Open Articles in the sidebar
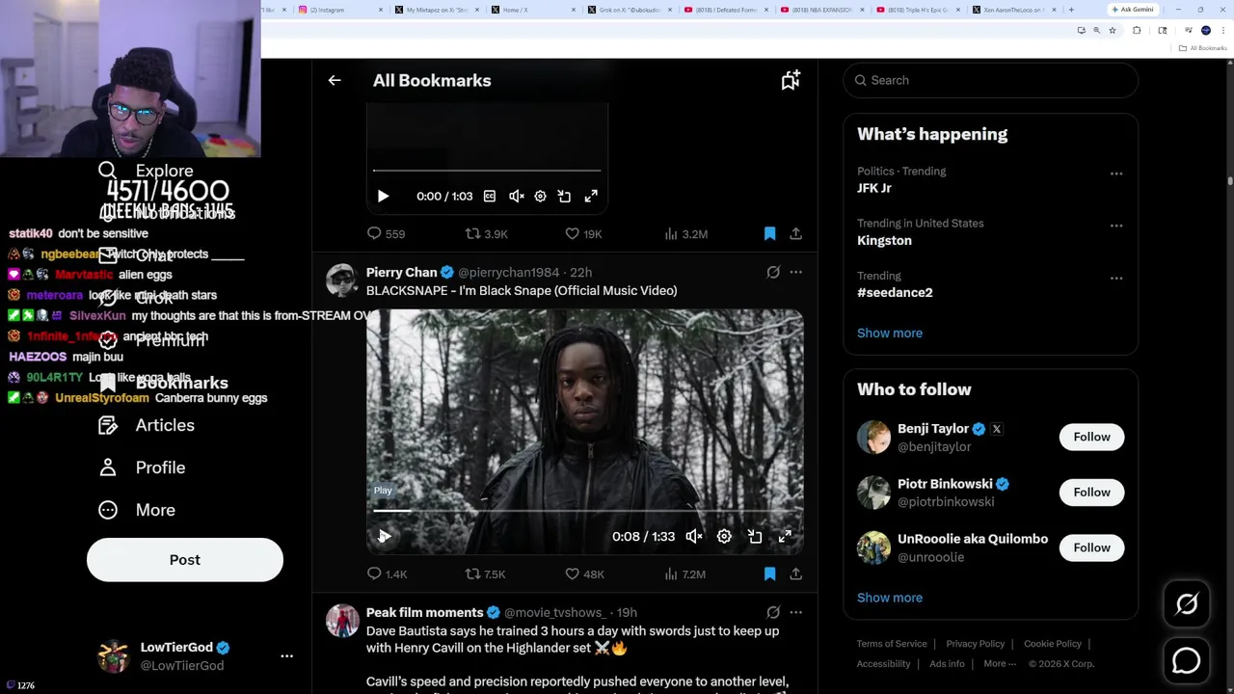Image resolution: width=1234 pixels, height=694 pixels. tap(147, 425)
